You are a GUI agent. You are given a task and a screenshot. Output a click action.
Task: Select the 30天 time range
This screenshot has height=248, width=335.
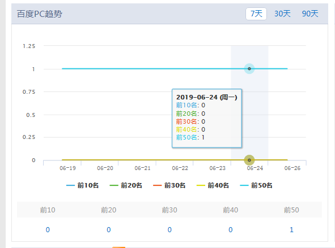coord(282,14)
